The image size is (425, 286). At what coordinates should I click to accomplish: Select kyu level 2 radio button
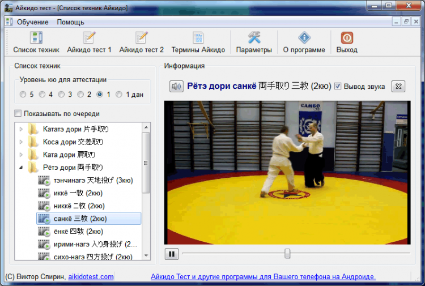pos(80,94)
